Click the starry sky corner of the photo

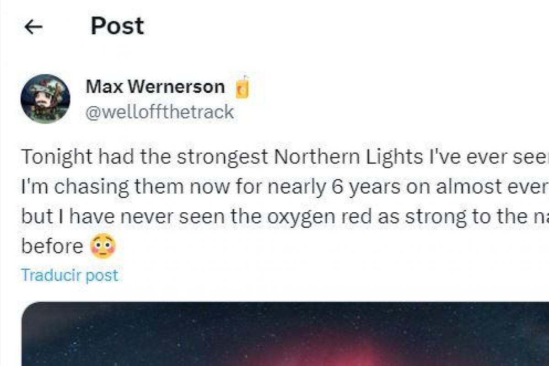click(x=69, y=329)
